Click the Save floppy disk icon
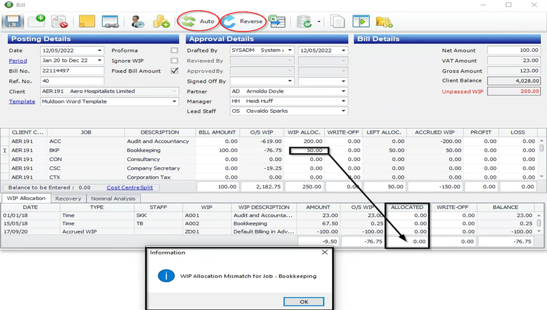 click(x=13, y=21)
